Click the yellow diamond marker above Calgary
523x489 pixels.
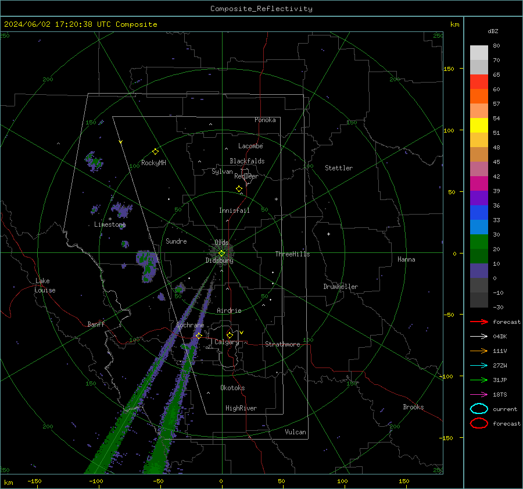click(230, 335)
